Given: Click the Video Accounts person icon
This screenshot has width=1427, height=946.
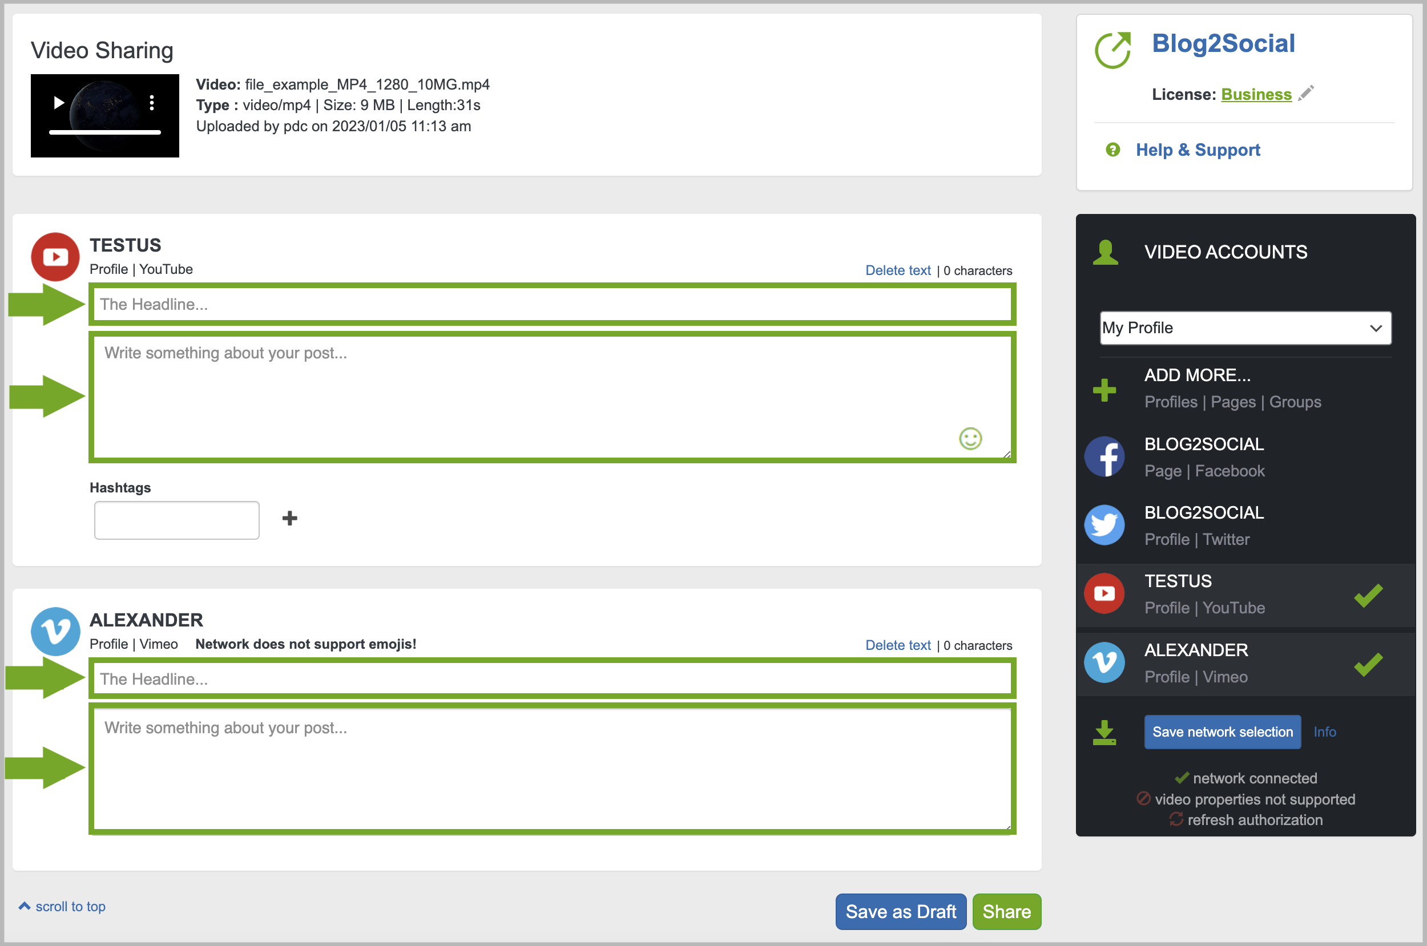Looking at the screenshot, I should click(1106, 252).
